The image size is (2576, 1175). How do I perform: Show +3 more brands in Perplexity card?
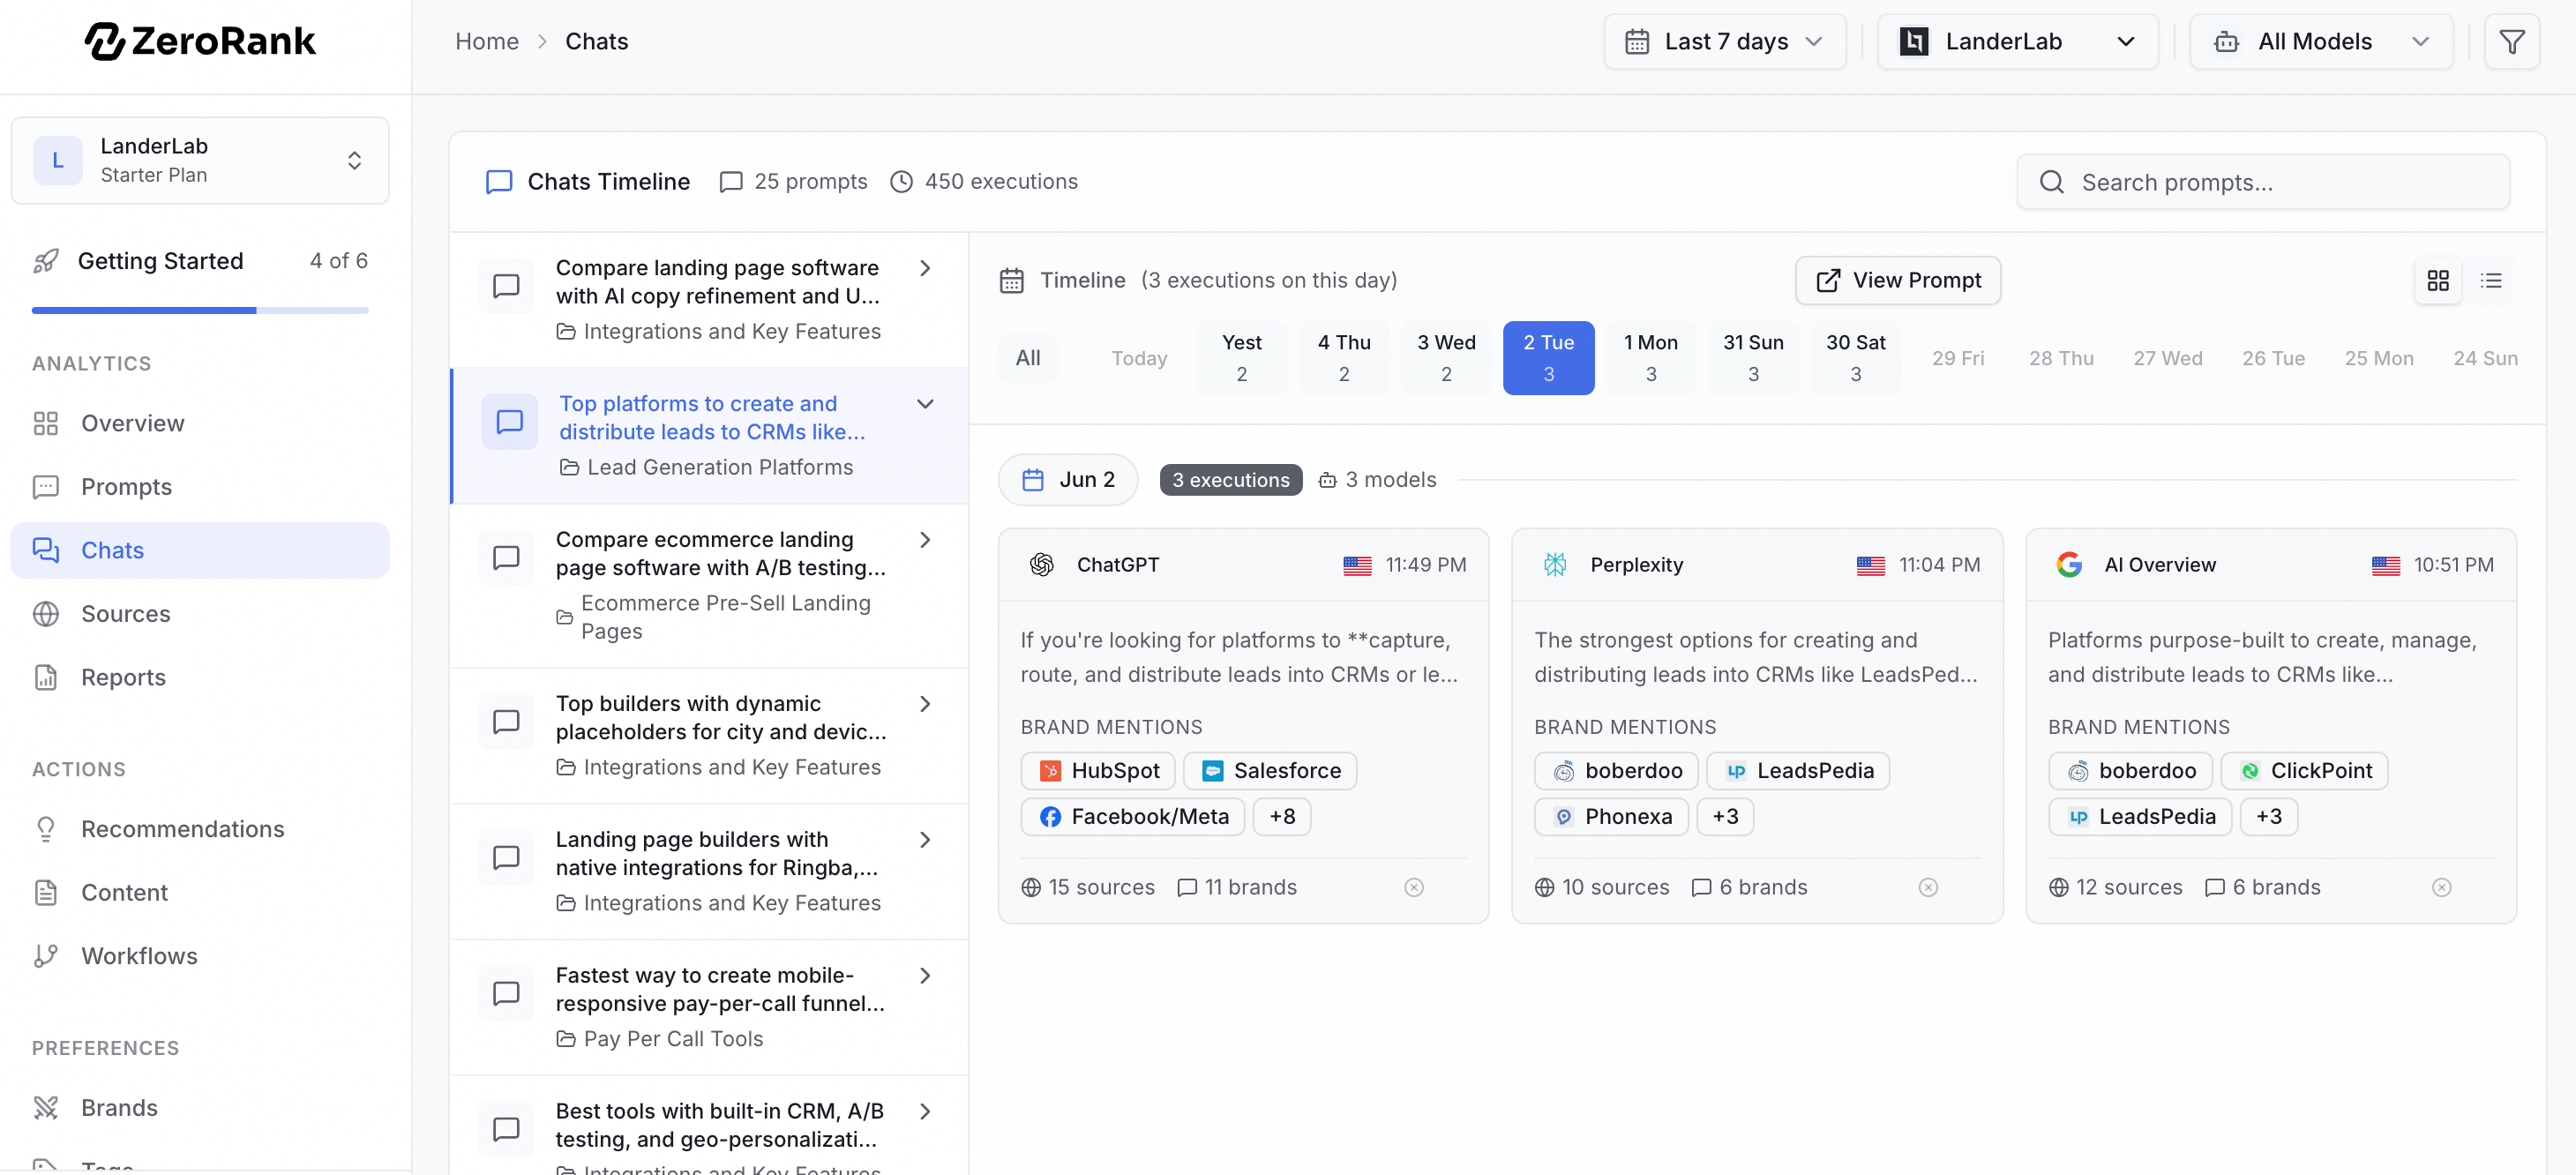click(1725, 817)
